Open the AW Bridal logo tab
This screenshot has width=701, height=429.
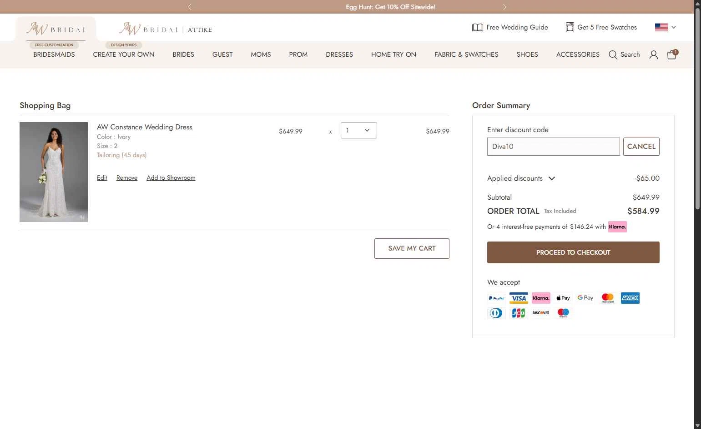tap(56, 29)
